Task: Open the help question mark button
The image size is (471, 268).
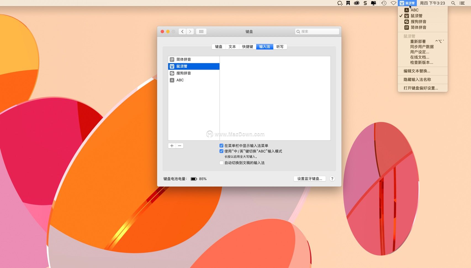Action: pyautogui.click(x=332, y=179)
